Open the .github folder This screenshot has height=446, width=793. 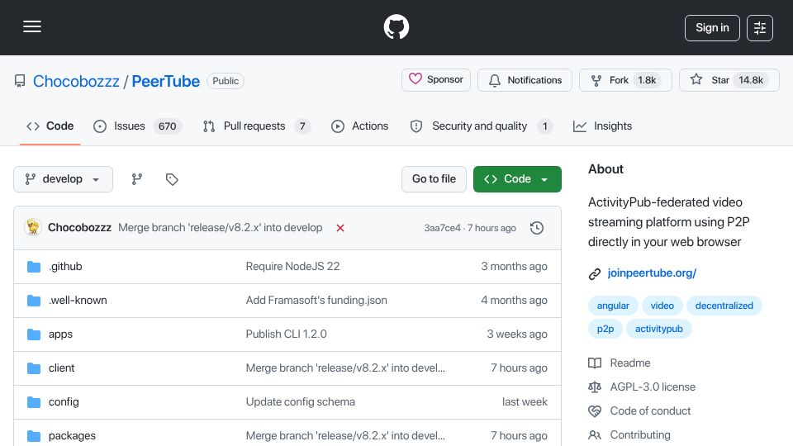[65, 267]
